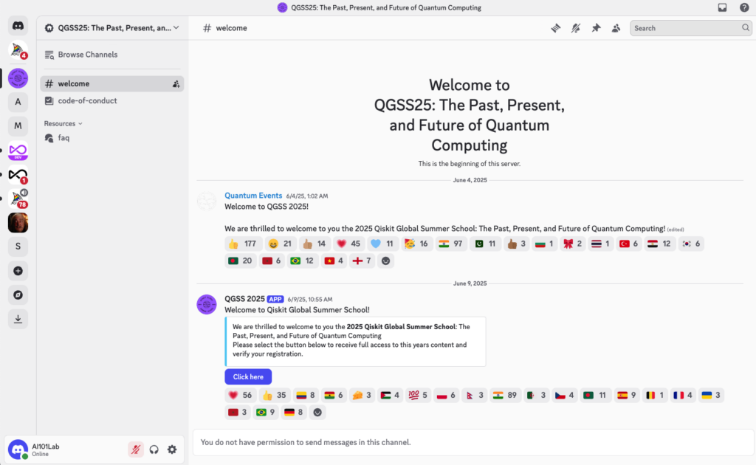Open the QGSS25 server name dropdown menu
The height and width of the screenshot is (465, 756).
113,28
